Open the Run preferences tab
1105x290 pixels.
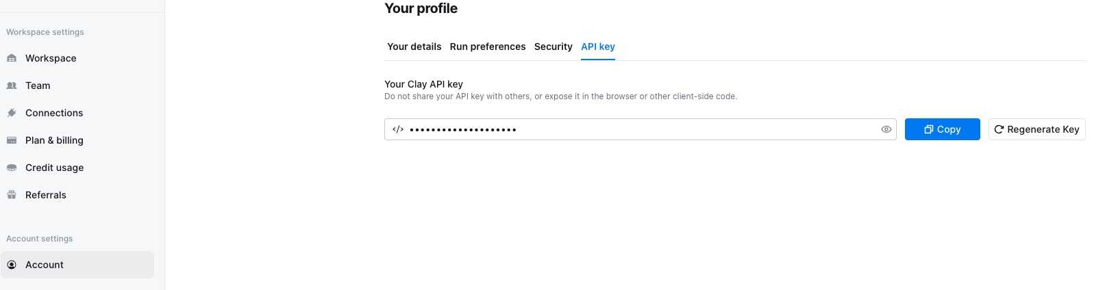pos(488,47)
